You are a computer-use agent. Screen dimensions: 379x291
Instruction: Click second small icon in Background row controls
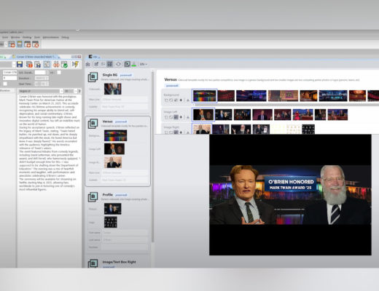[171, 100]
